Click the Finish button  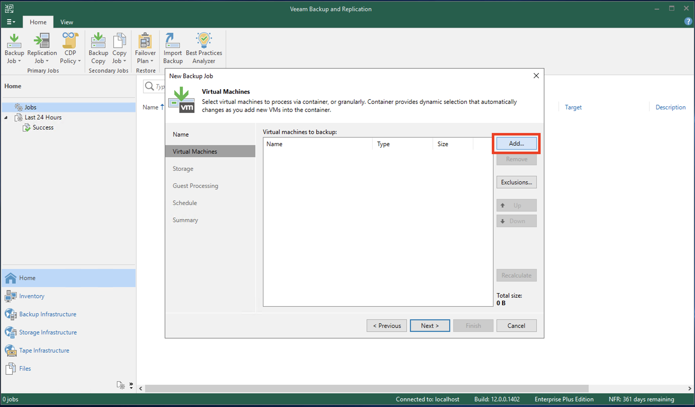click(x=473, y=326)
